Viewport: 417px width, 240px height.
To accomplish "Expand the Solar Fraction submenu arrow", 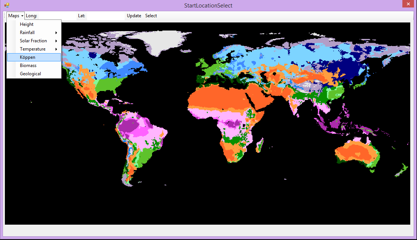I will pyautogui.click(x=56, y=41).
